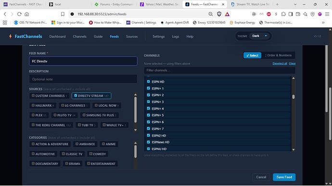332x186 pixels.
Task: Click the Clear link
Action: [x=292, y=63]
